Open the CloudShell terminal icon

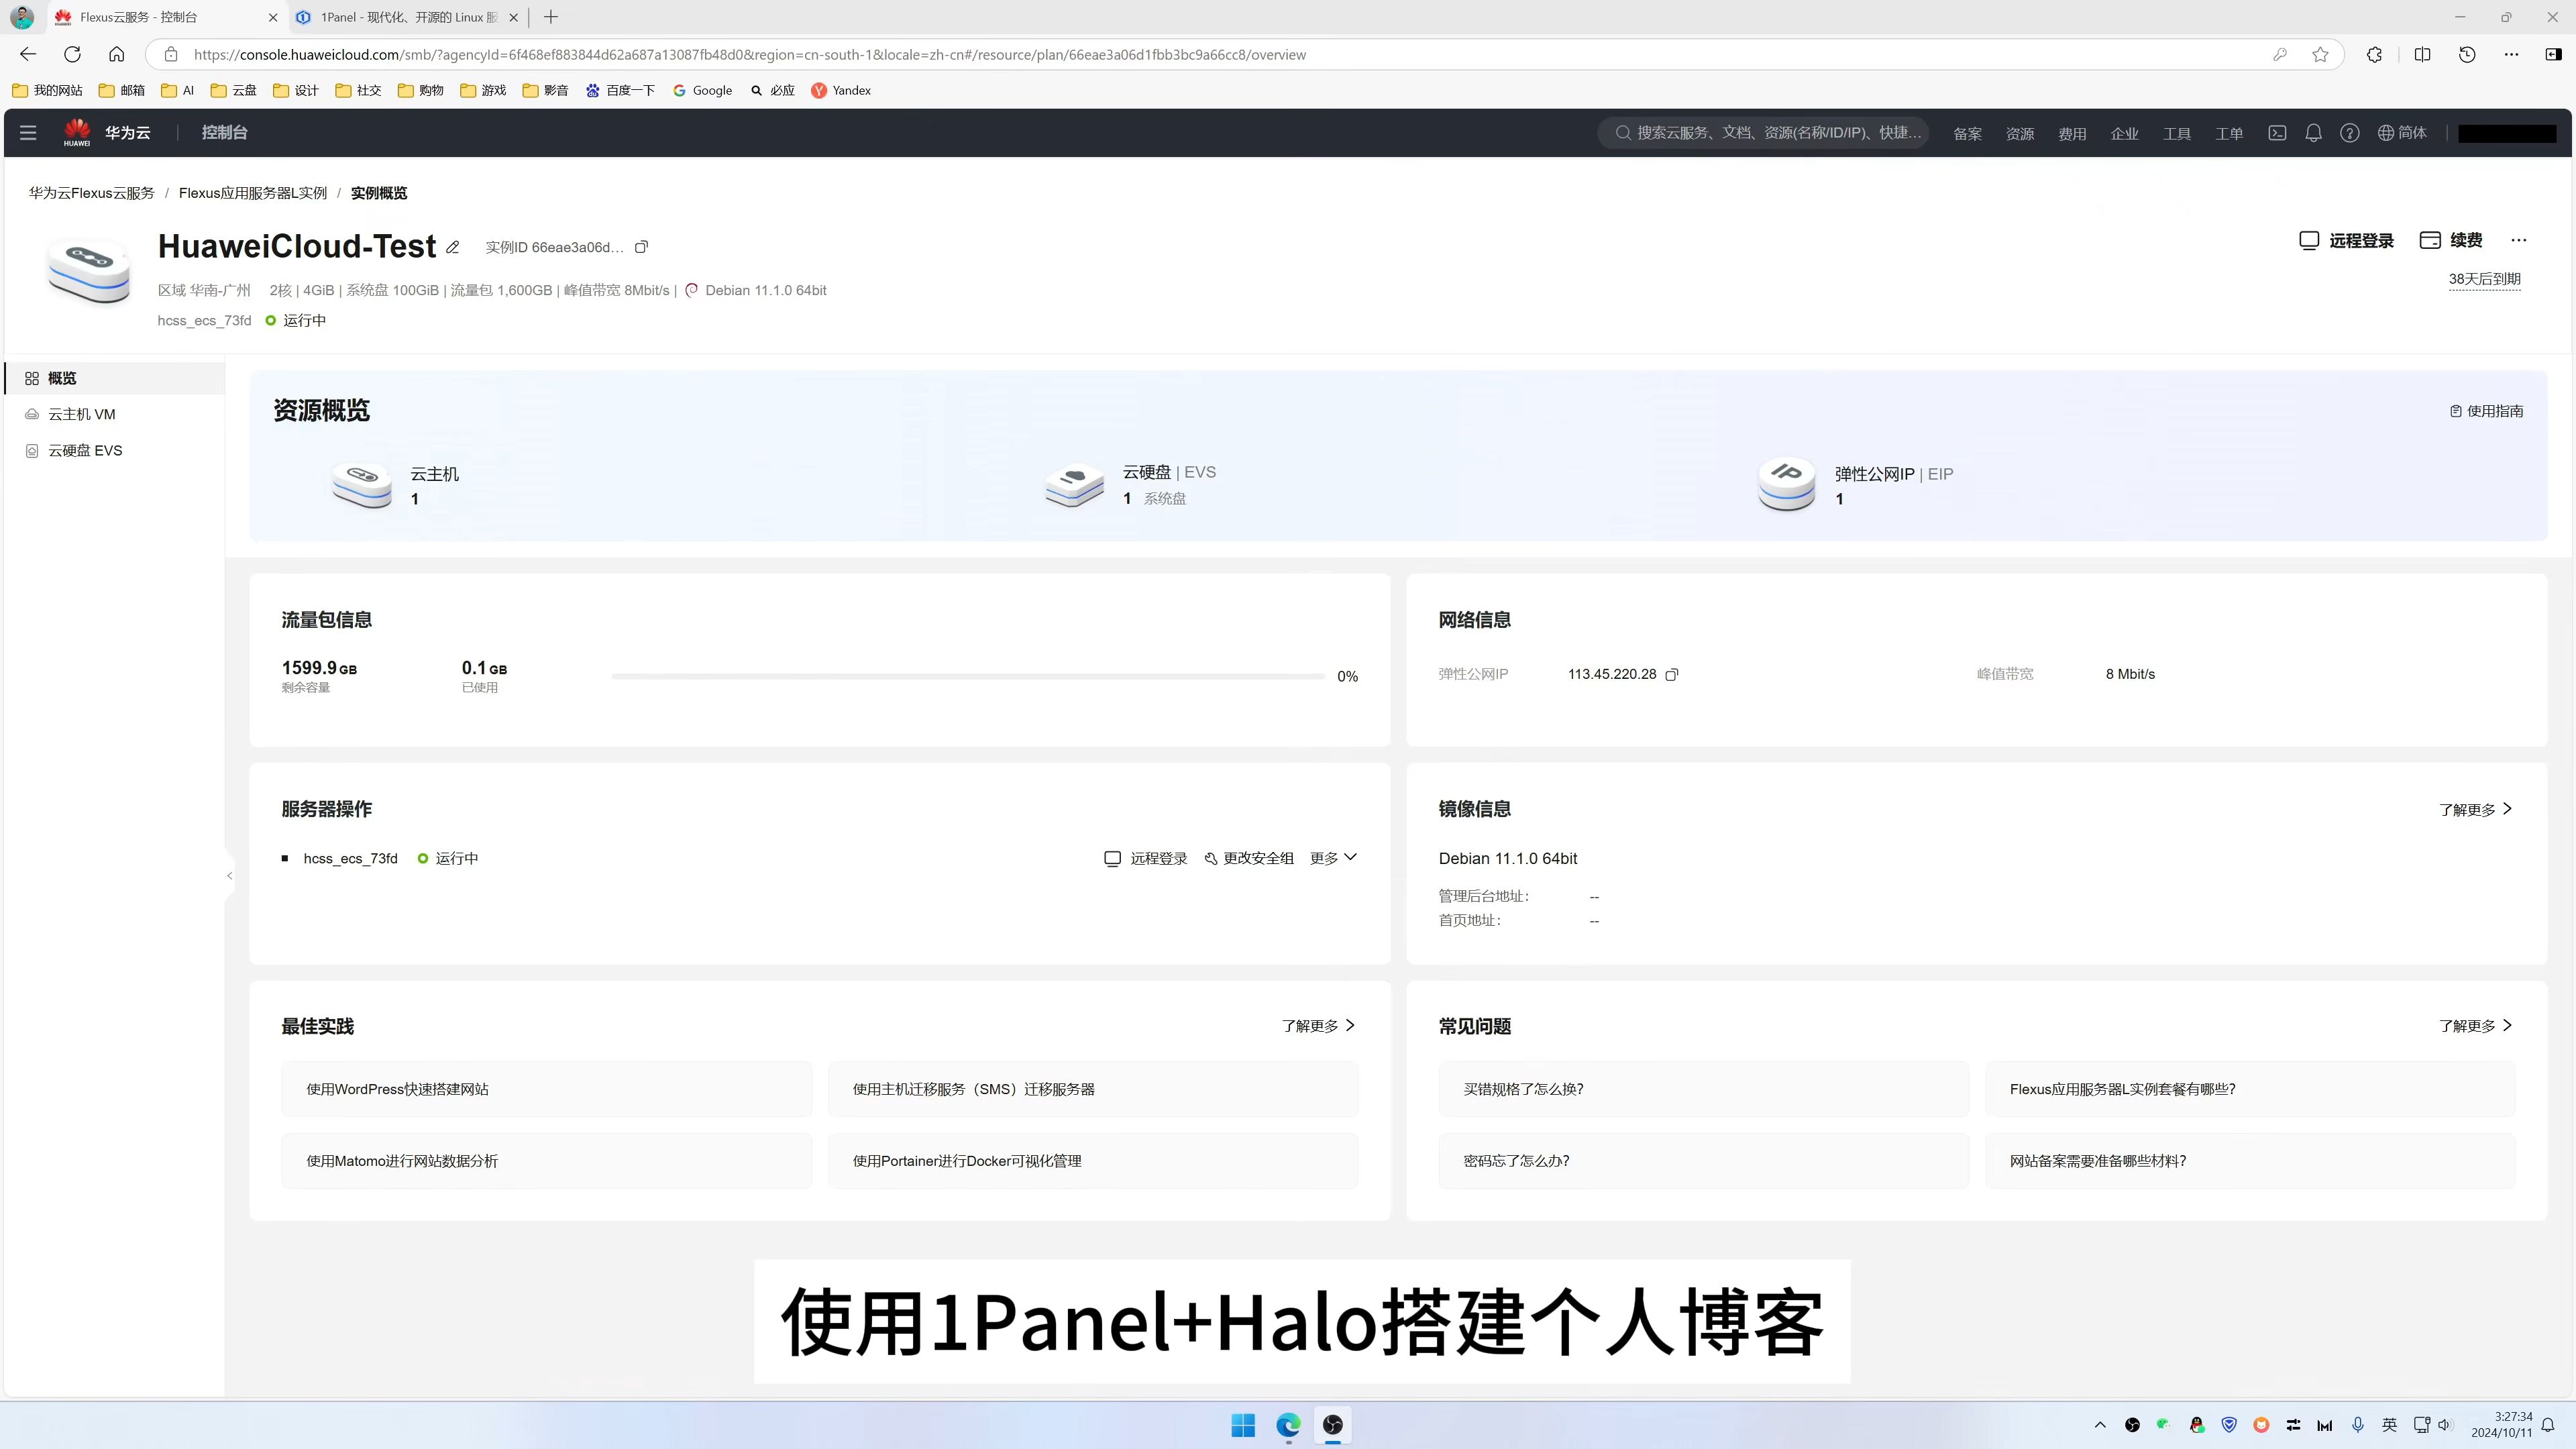(x=2277, y=133)
